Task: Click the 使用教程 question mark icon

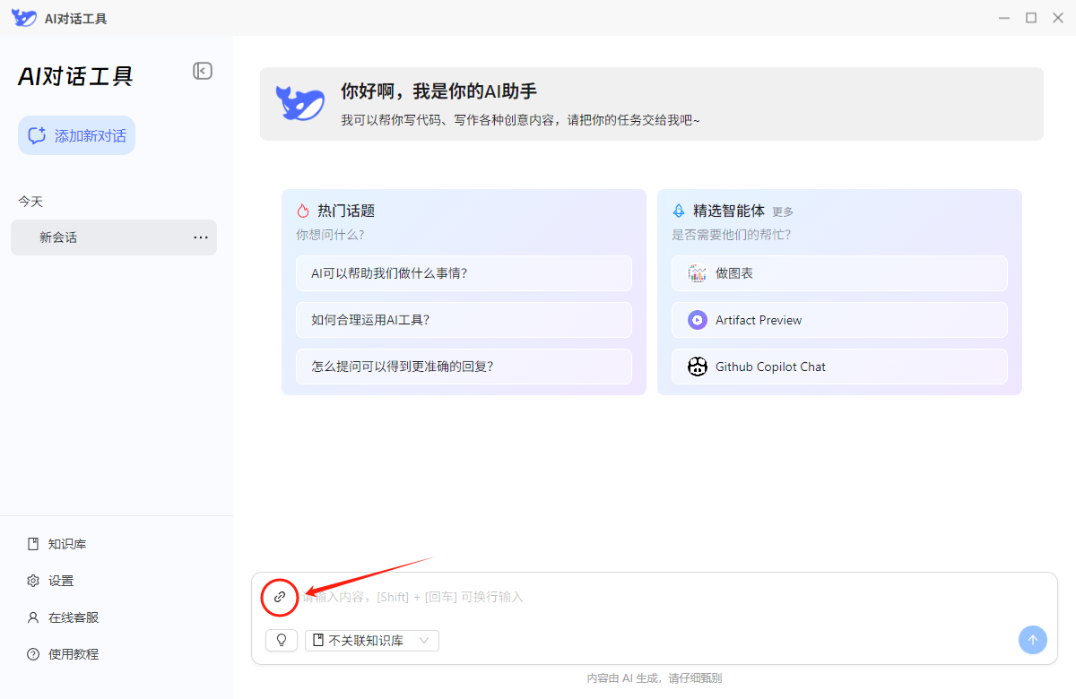Action: pos(33,654)
